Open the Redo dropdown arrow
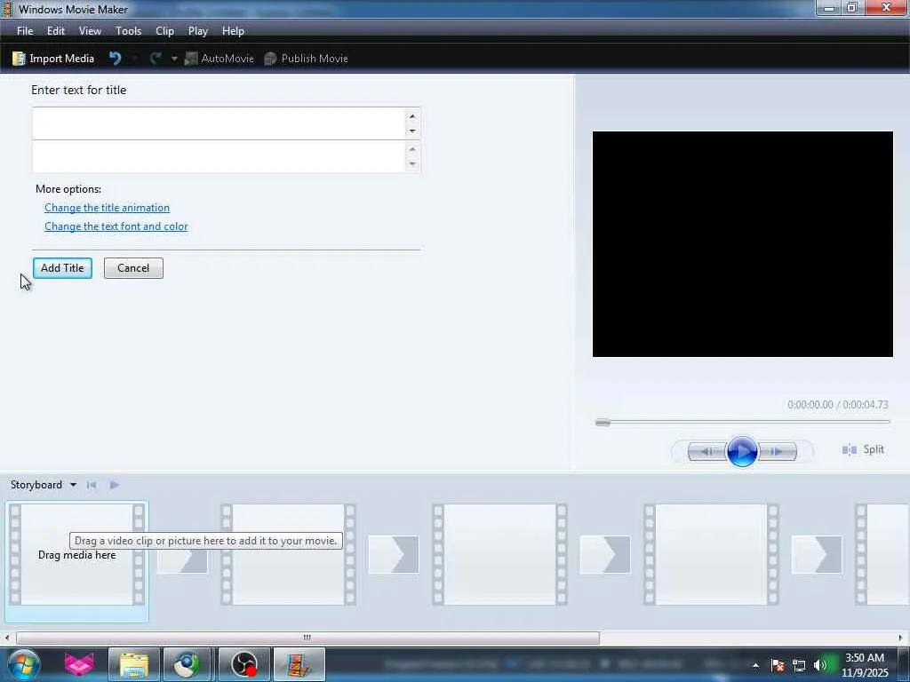Screen dimensions: 910x682 (x=173, y=59)
